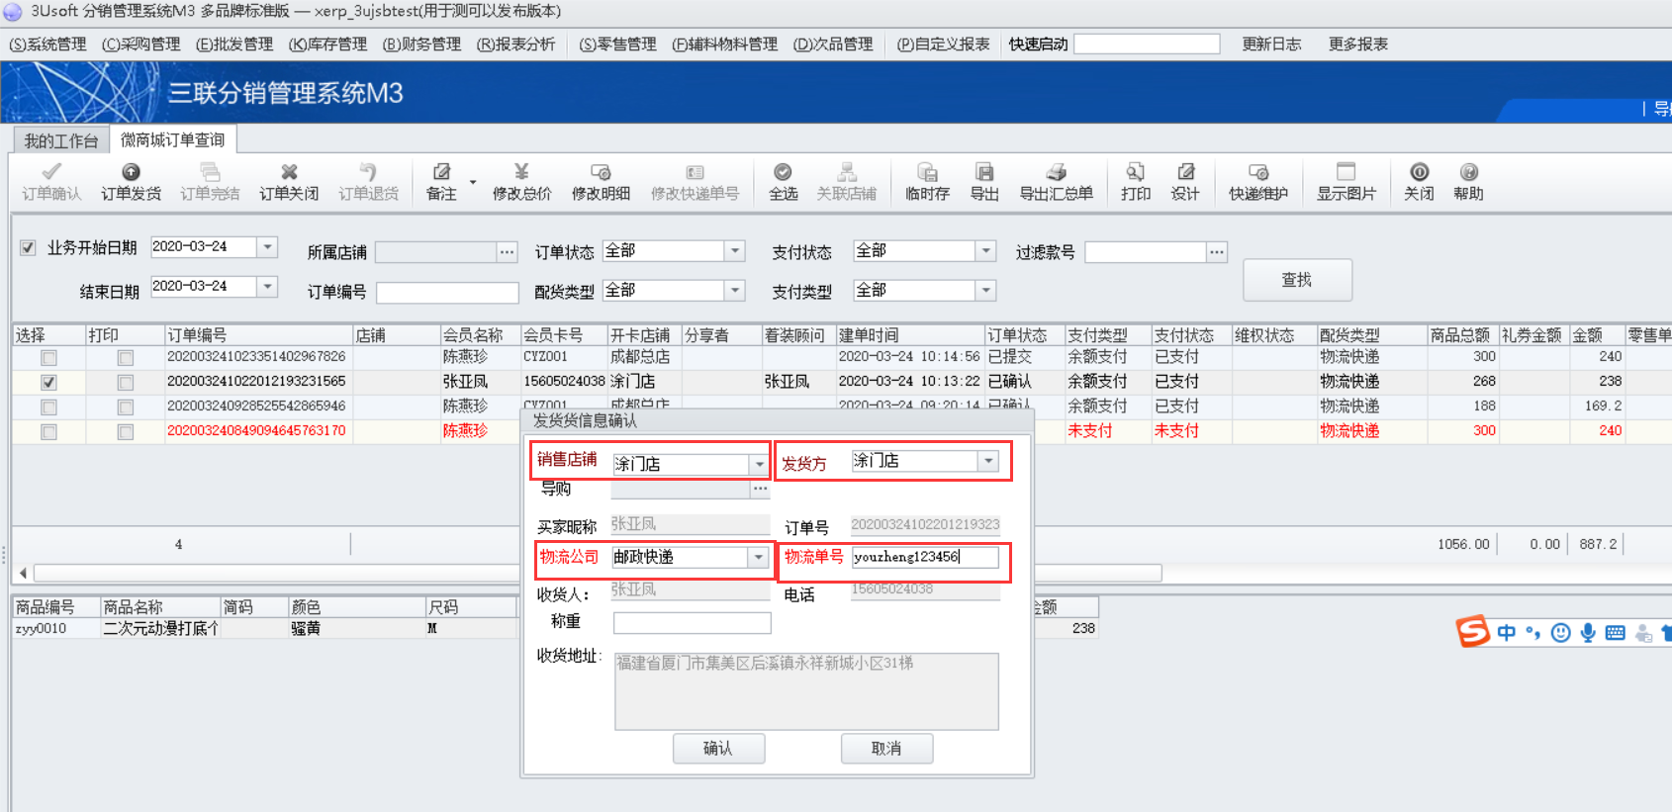The height and width of the screenshot is (812, 1672).
Task: Click 确认 in the shipping dialog
Action: tap(718, 749)
